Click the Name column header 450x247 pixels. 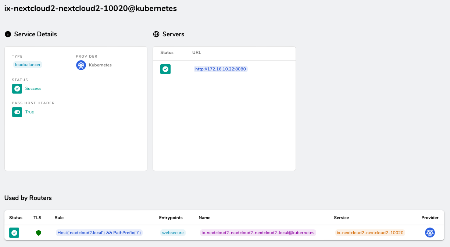[x=204, y=218]
